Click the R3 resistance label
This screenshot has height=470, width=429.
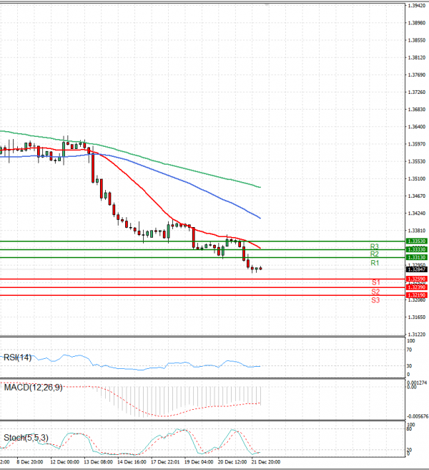[x=375, y=246]
